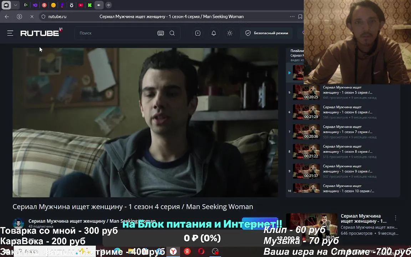Image resolution: width=411 pixels, height=257 pixels.
Task: Open playlist thumbnail for 10 серия
Action: (306, 188)
